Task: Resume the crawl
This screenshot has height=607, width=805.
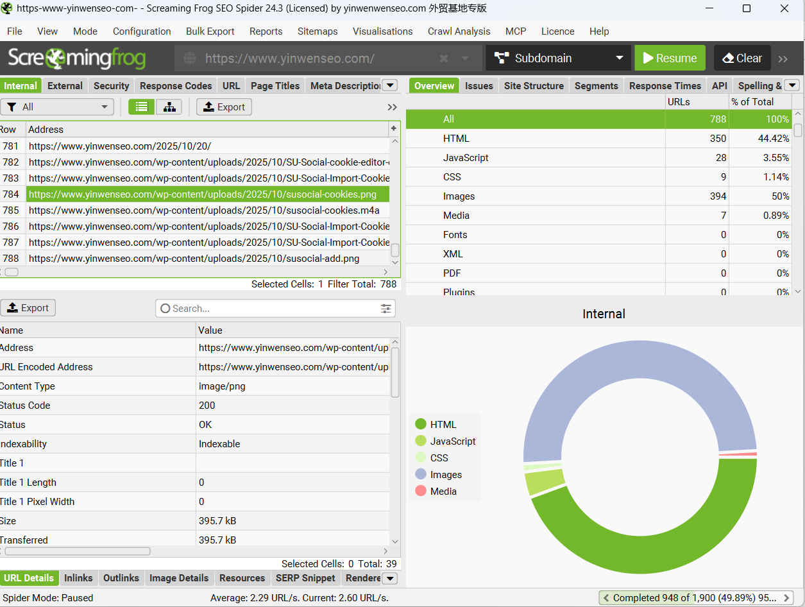Action: [x=670, y=58]
